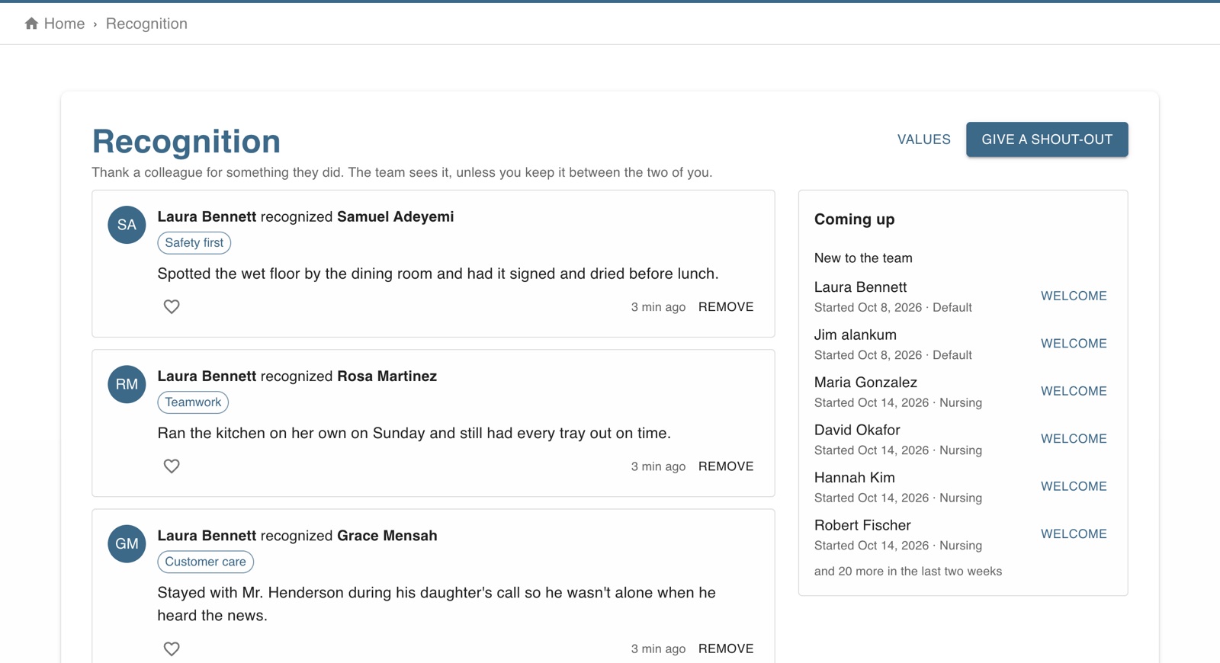Remove the Samuel Adeyemi recognition

coord(726,306)
